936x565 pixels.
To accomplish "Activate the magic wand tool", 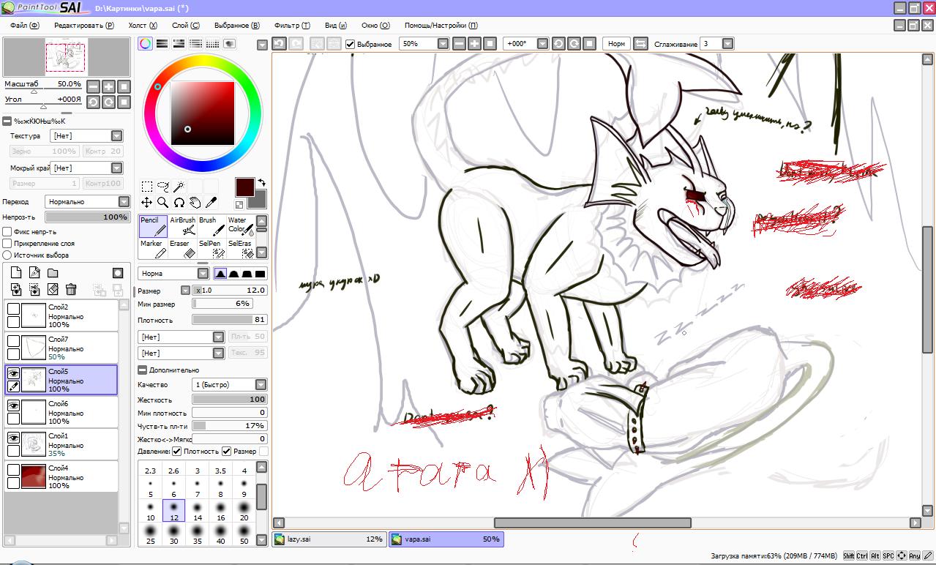I will 179,187.
